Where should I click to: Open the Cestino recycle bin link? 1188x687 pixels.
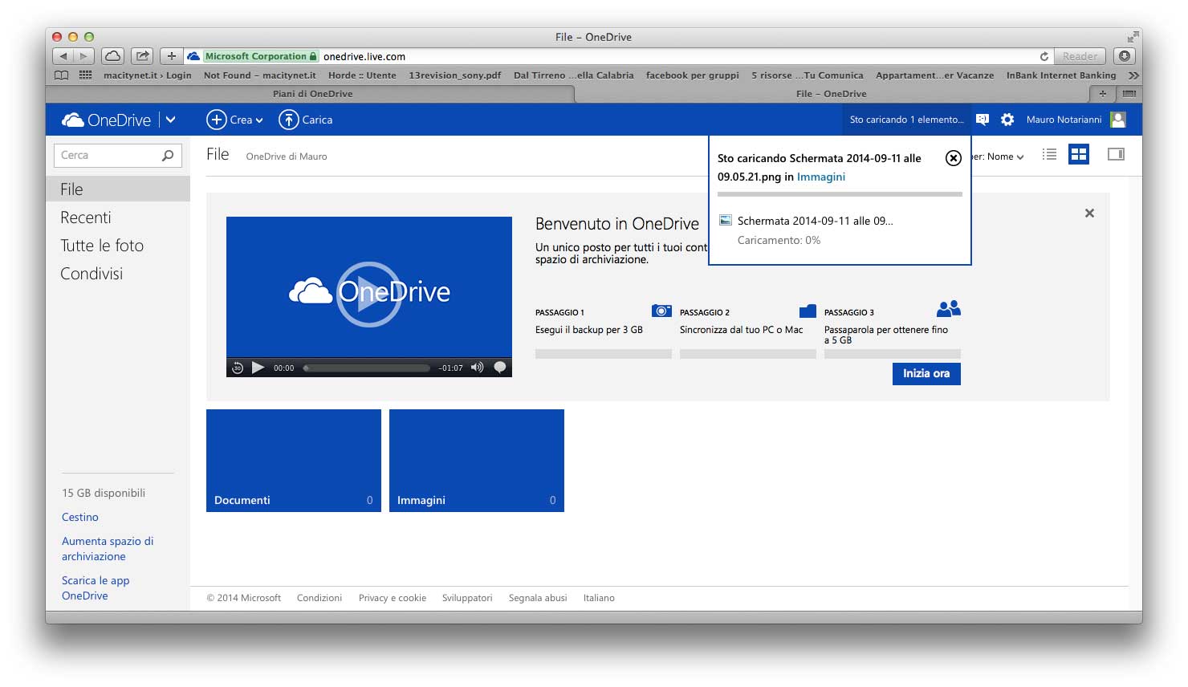(80, 517)
